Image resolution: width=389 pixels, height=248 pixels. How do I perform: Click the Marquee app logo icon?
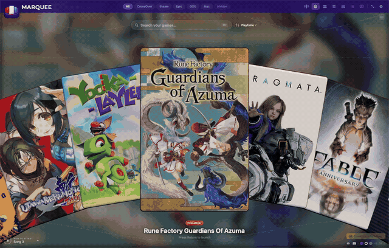click(12, 11)
